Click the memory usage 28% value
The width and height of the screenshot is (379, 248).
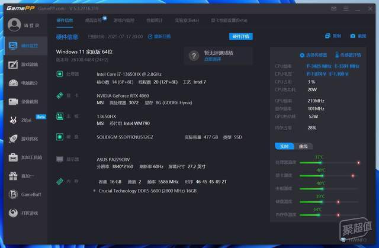pos(312,128)
